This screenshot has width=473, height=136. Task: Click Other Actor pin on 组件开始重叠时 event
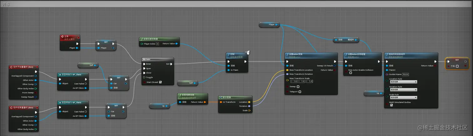coord(36,80)
